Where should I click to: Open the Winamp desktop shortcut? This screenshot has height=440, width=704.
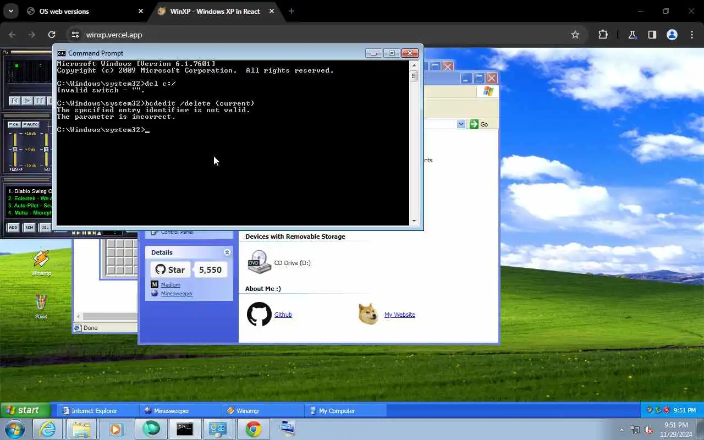[x=41, y=263]
